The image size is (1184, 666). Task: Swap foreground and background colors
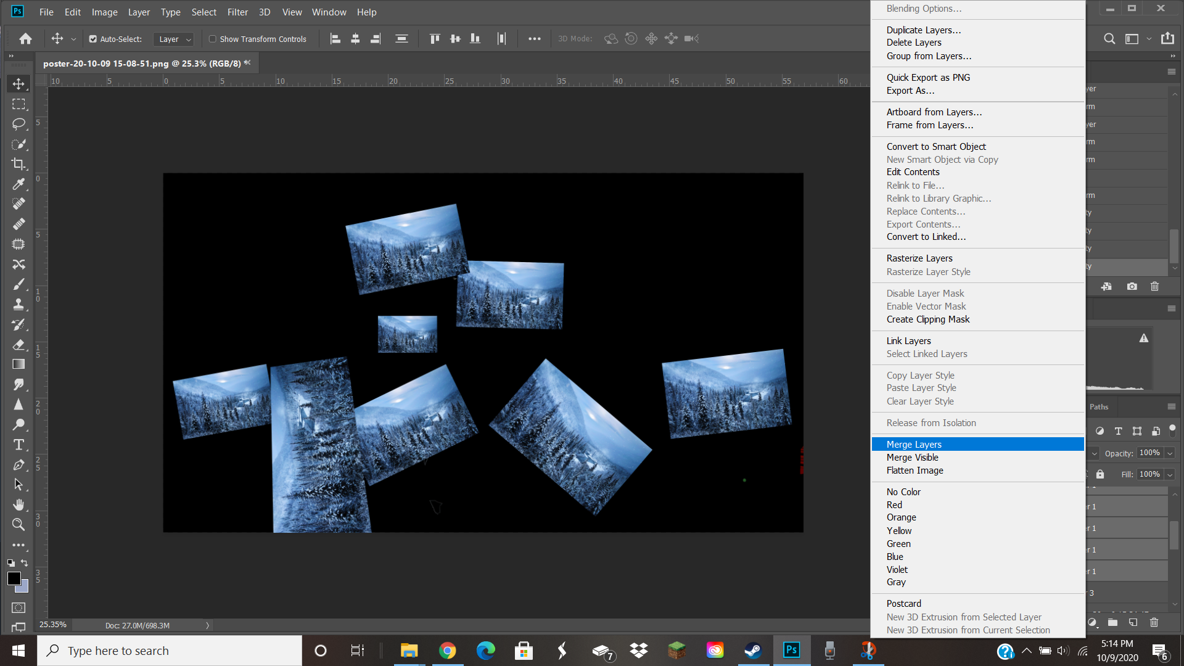[25, 563]
